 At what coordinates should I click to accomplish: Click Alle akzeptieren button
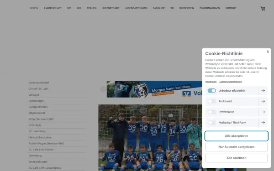pyautogui.click(x=237, y=136)
